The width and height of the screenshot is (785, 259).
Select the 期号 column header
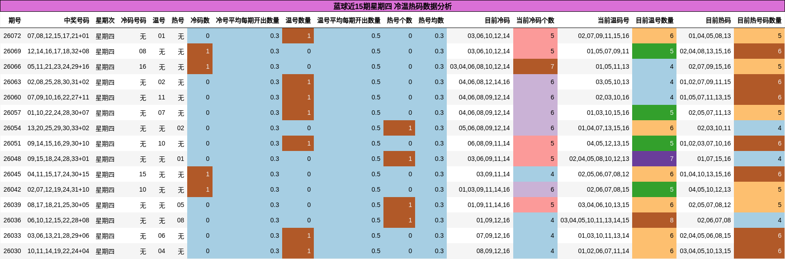15,20
